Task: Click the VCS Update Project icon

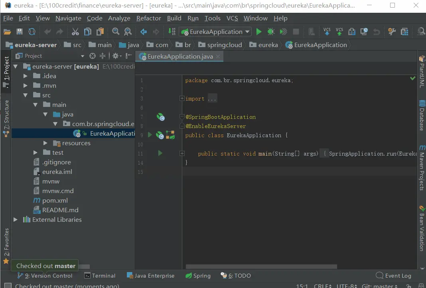Action: point(327,32)
